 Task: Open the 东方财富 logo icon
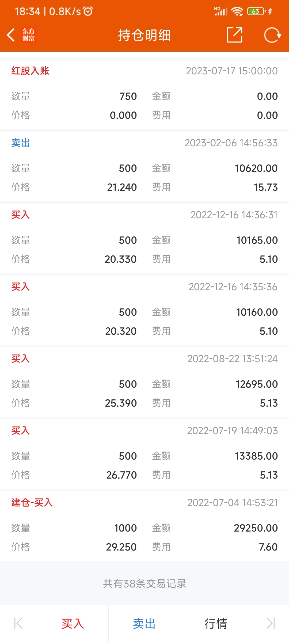click(28, 35)
